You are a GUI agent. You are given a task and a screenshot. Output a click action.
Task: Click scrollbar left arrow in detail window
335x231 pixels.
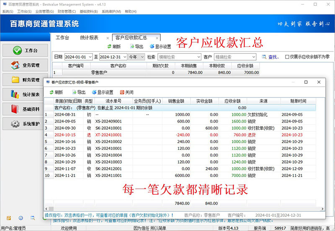tap(46, 209)
